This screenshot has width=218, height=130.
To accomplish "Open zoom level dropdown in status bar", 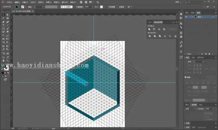I will point(19,128).
